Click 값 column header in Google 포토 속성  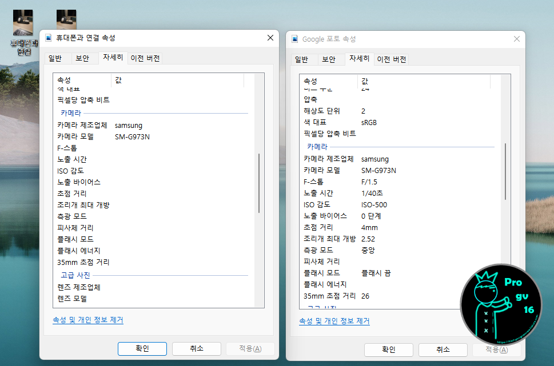point(424,81)
